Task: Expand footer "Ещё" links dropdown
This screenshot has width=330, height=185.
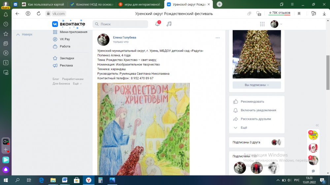Action: tap(77, 84)
